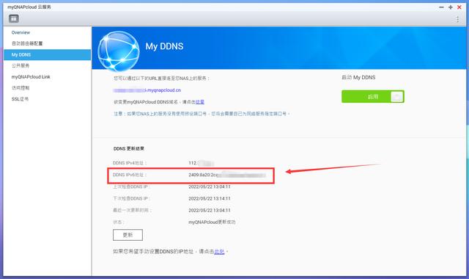Open the publish services menu item
The image size is (469, 279).
coord(21,65)
